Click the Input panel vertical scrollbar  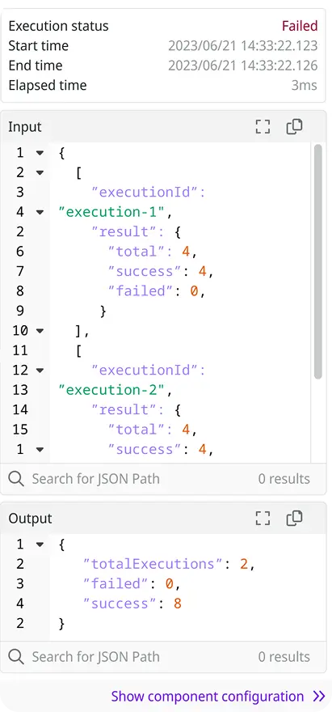coord(318,261)
